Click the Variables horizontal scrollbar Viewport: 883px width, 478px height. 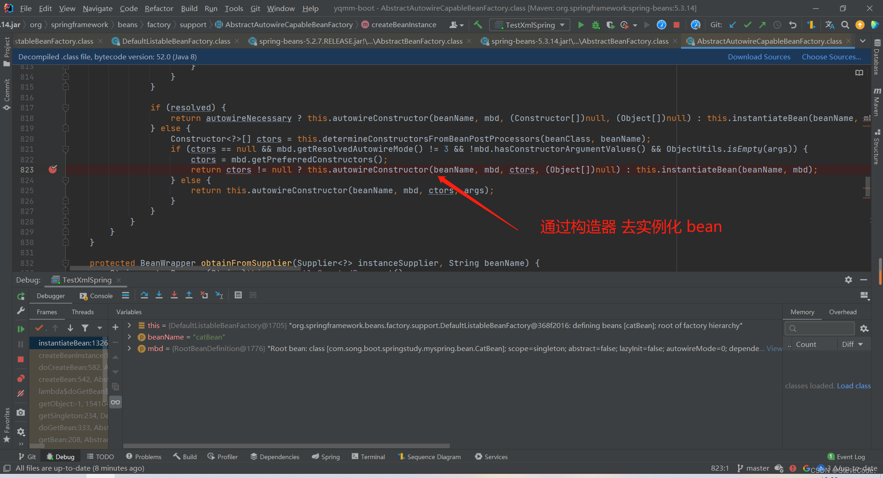(x=287, y=446)
